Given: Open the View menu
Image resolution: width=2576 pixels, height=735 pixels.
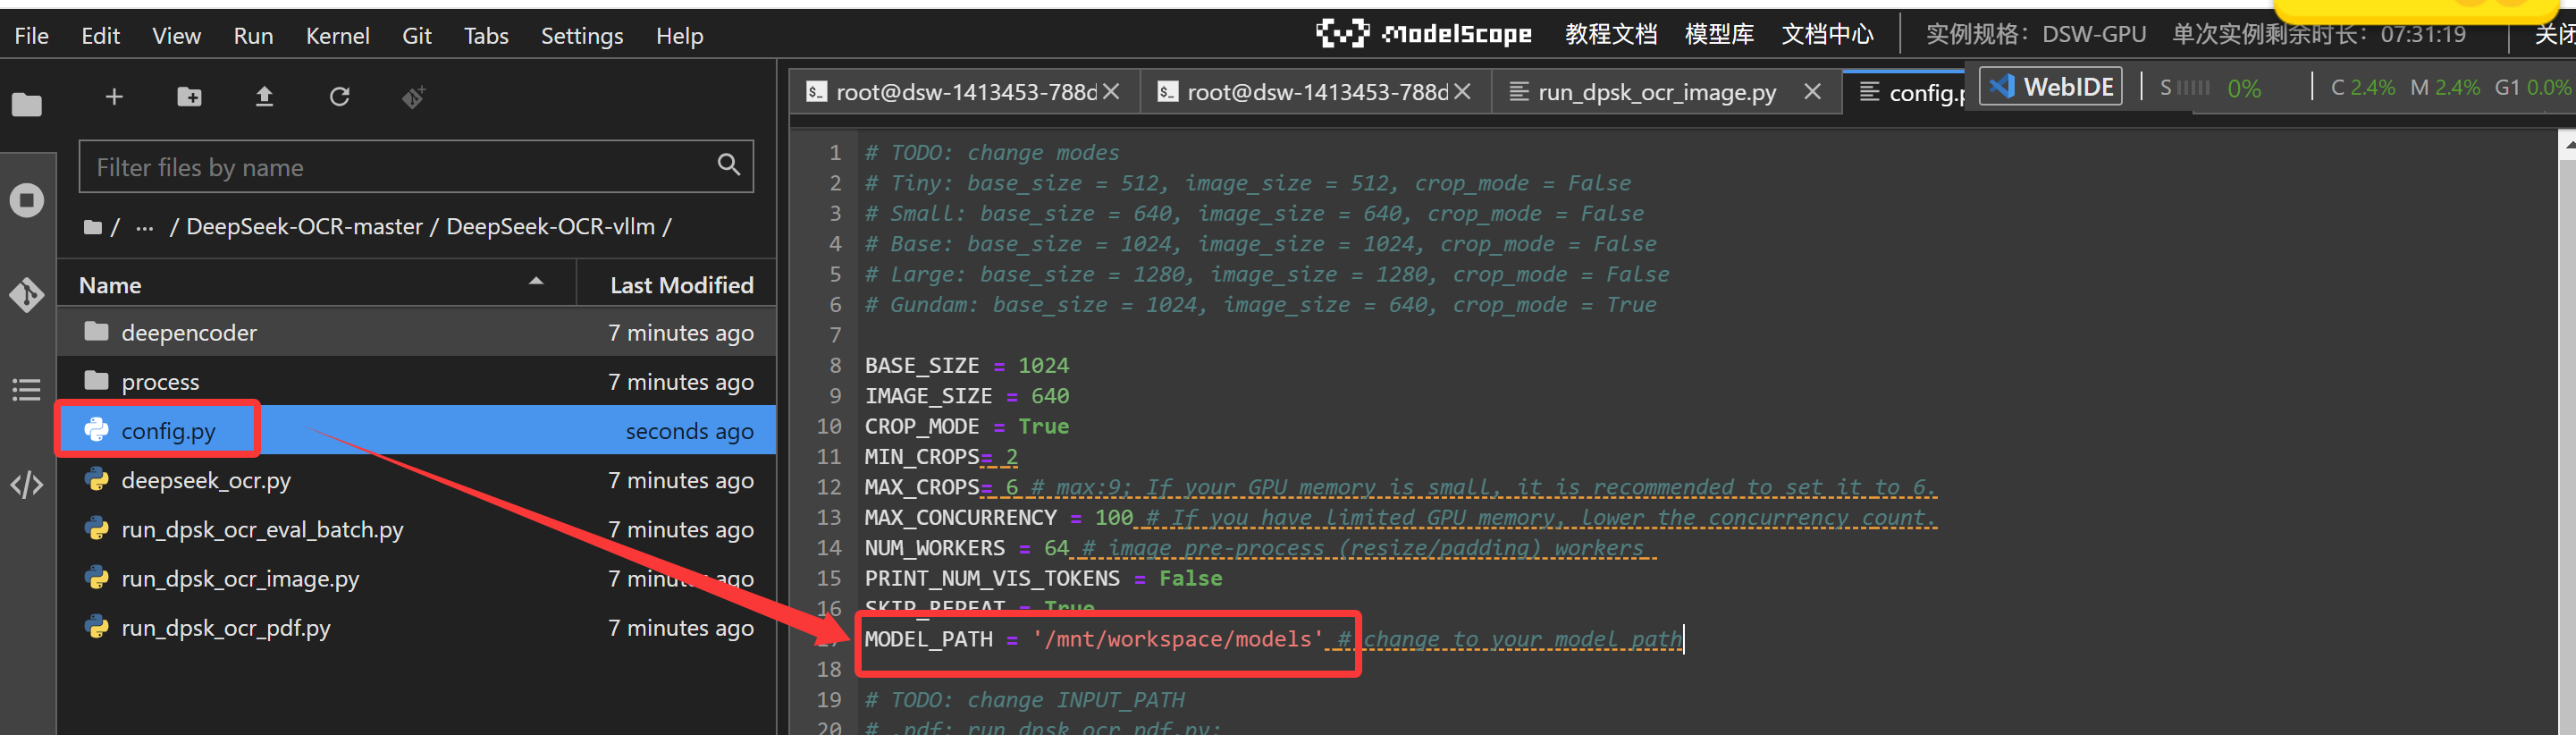Looking at the screenshot, I should 176,36.
